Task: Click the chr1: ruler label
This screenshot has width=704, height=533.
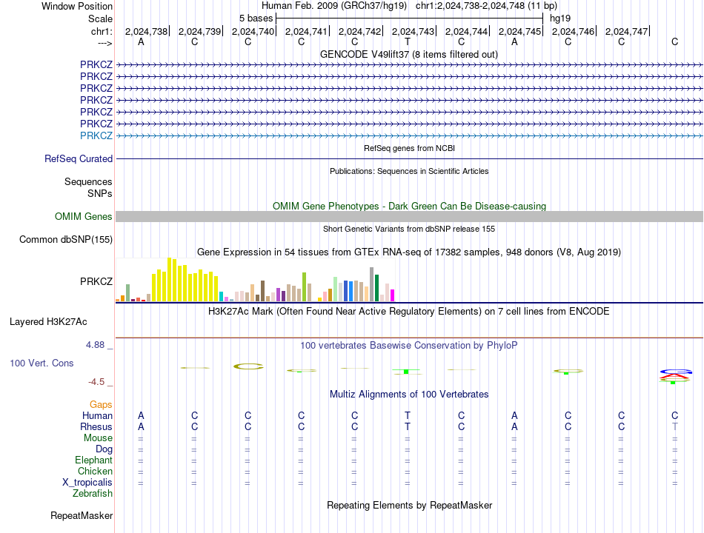Action: coord(102,31)
